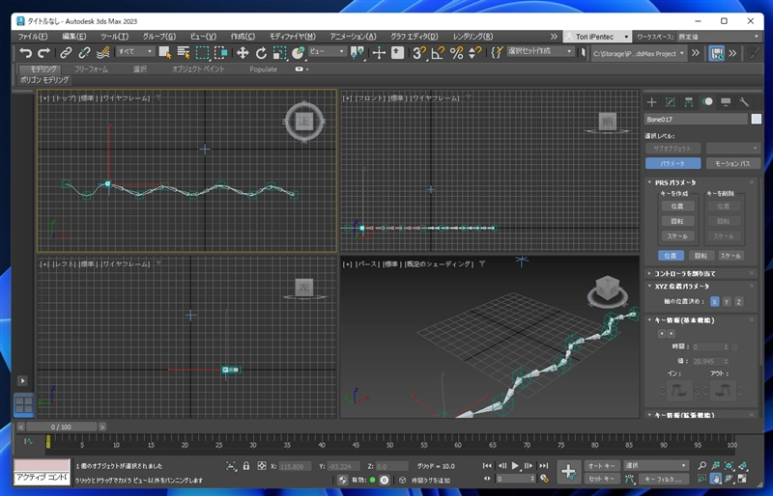
Task: Select the Unlink Selection tool
Action: point(84,53)
